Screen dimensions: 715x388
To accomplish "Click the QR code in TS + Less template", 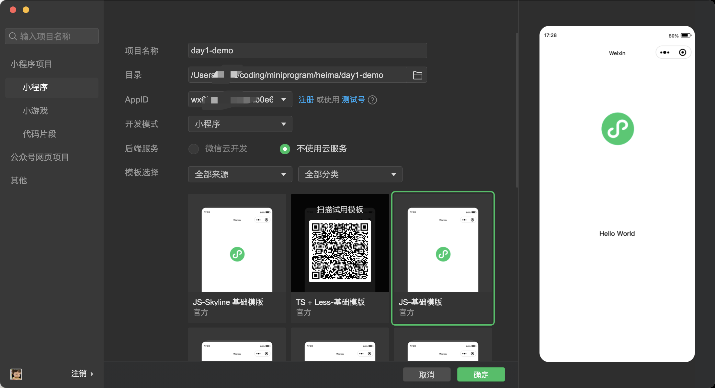I will point(340,251).
